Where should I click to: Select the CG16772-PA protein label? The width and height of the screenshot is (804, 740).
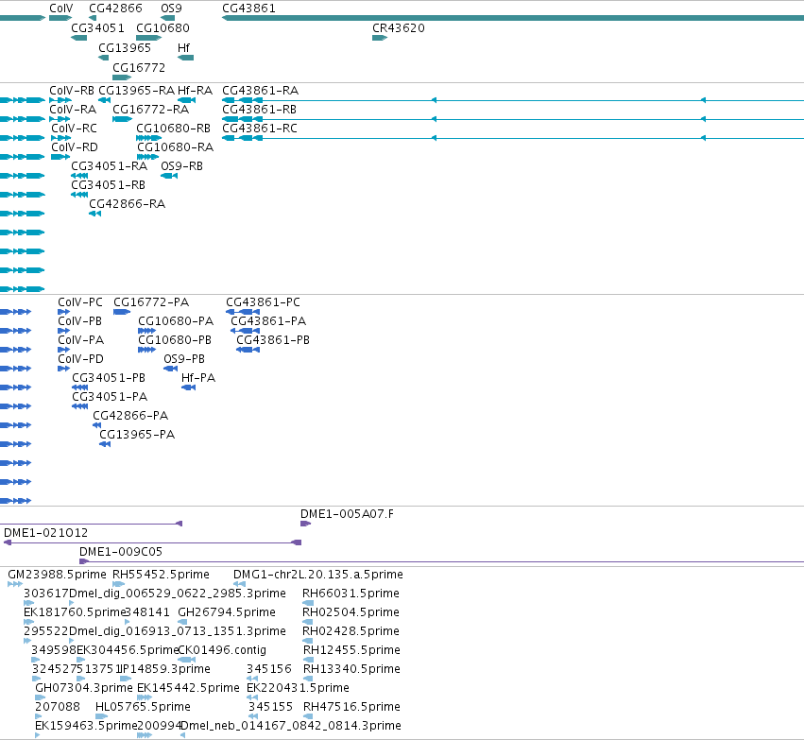151,302
